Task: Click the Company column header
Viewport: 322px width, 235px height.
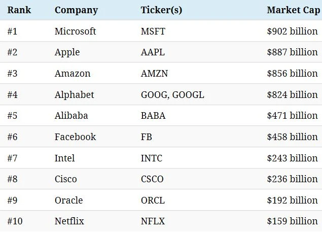Action: tap(76, 10)
